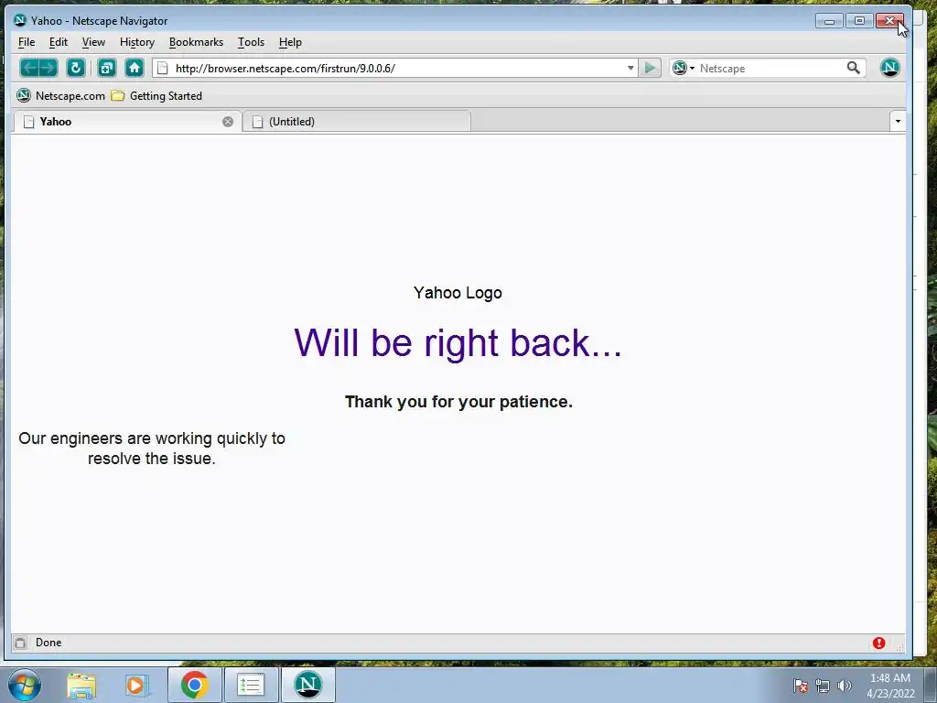
Task: Expand the address bar history dropdown
Action: 630,68
